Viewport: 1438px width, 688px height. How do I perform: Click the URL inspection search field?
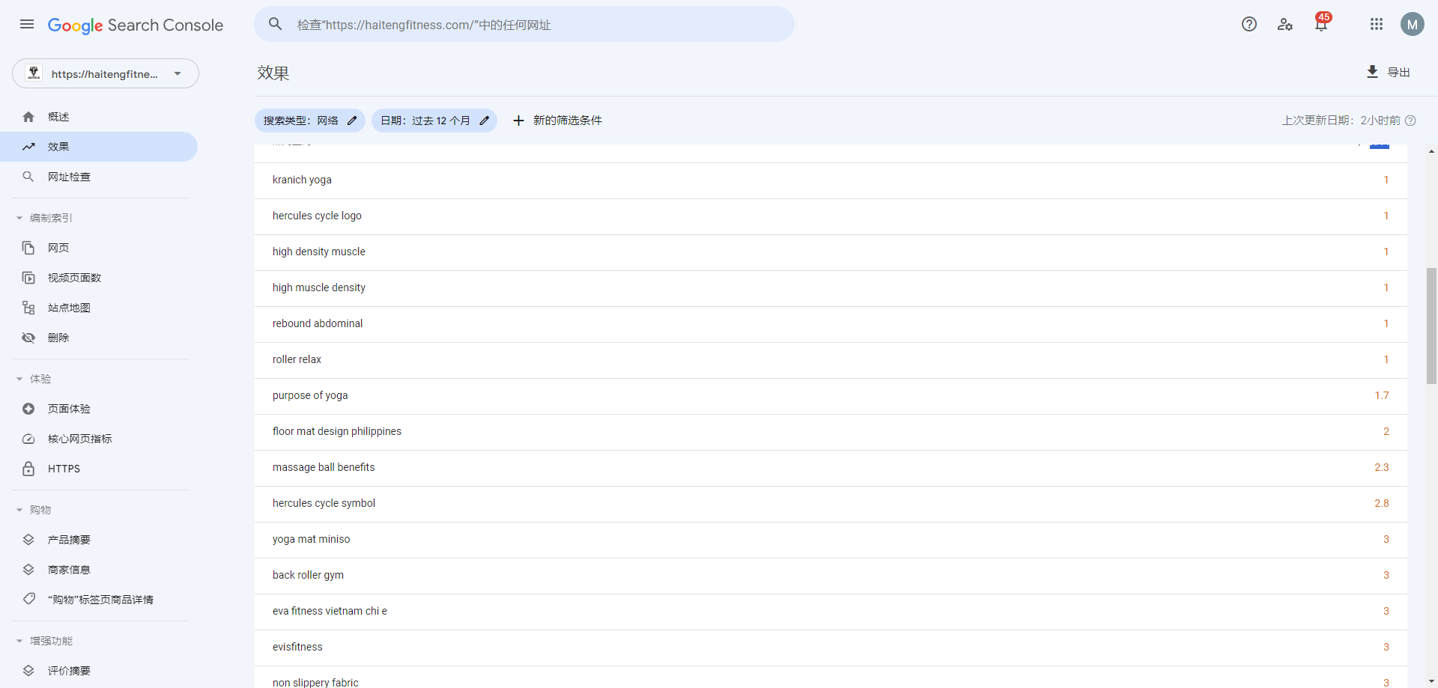tap(524, 25)
